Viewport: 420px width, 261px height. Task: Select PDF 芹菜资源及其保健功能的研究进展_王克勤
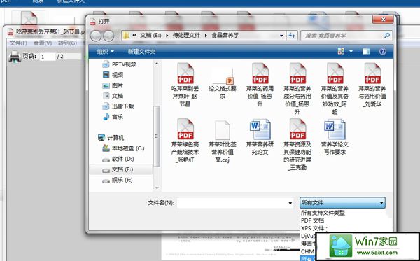point(297,145)
